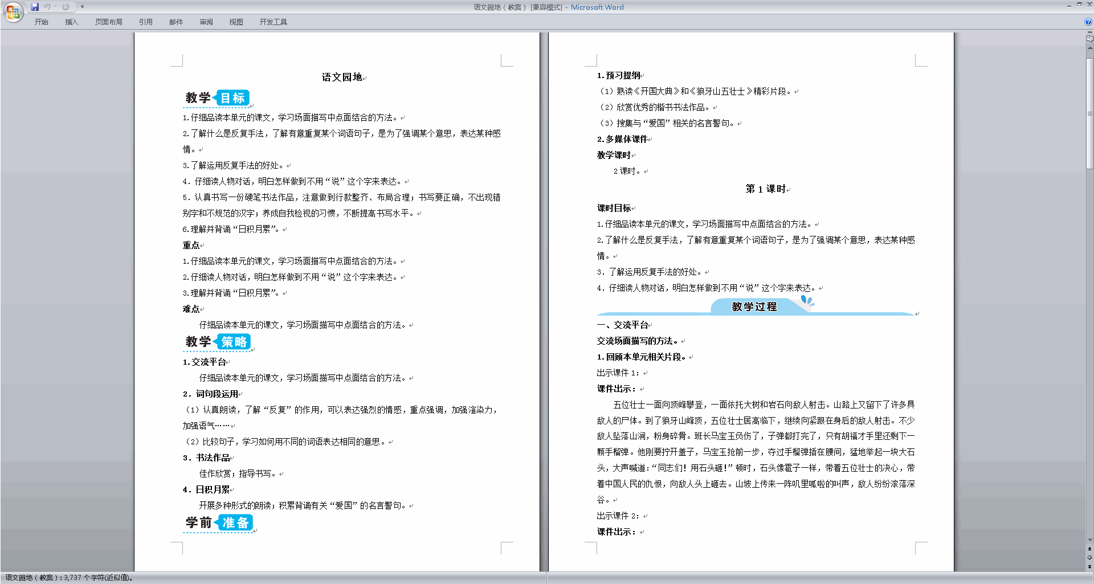Open the Select Browse Object button
Screen dimensions: 1094x584
(x=1089, y=558)
